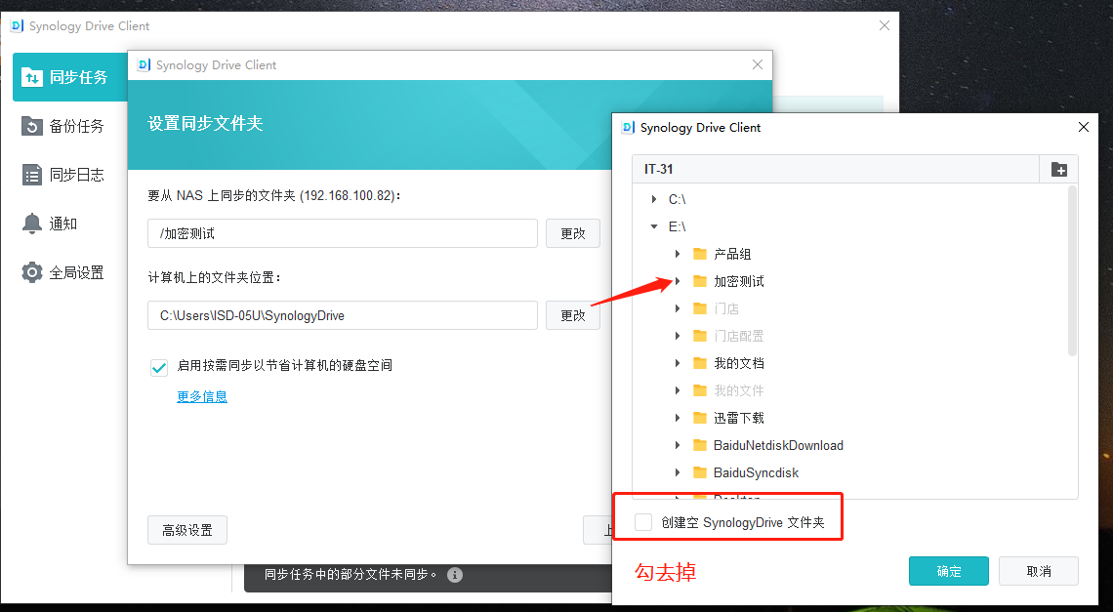Toggle 创建空 SynologyDrive 文件夹 checkbox
Image resolution: width=1113 pixels, height=612 pixels.
pos(643,522)
